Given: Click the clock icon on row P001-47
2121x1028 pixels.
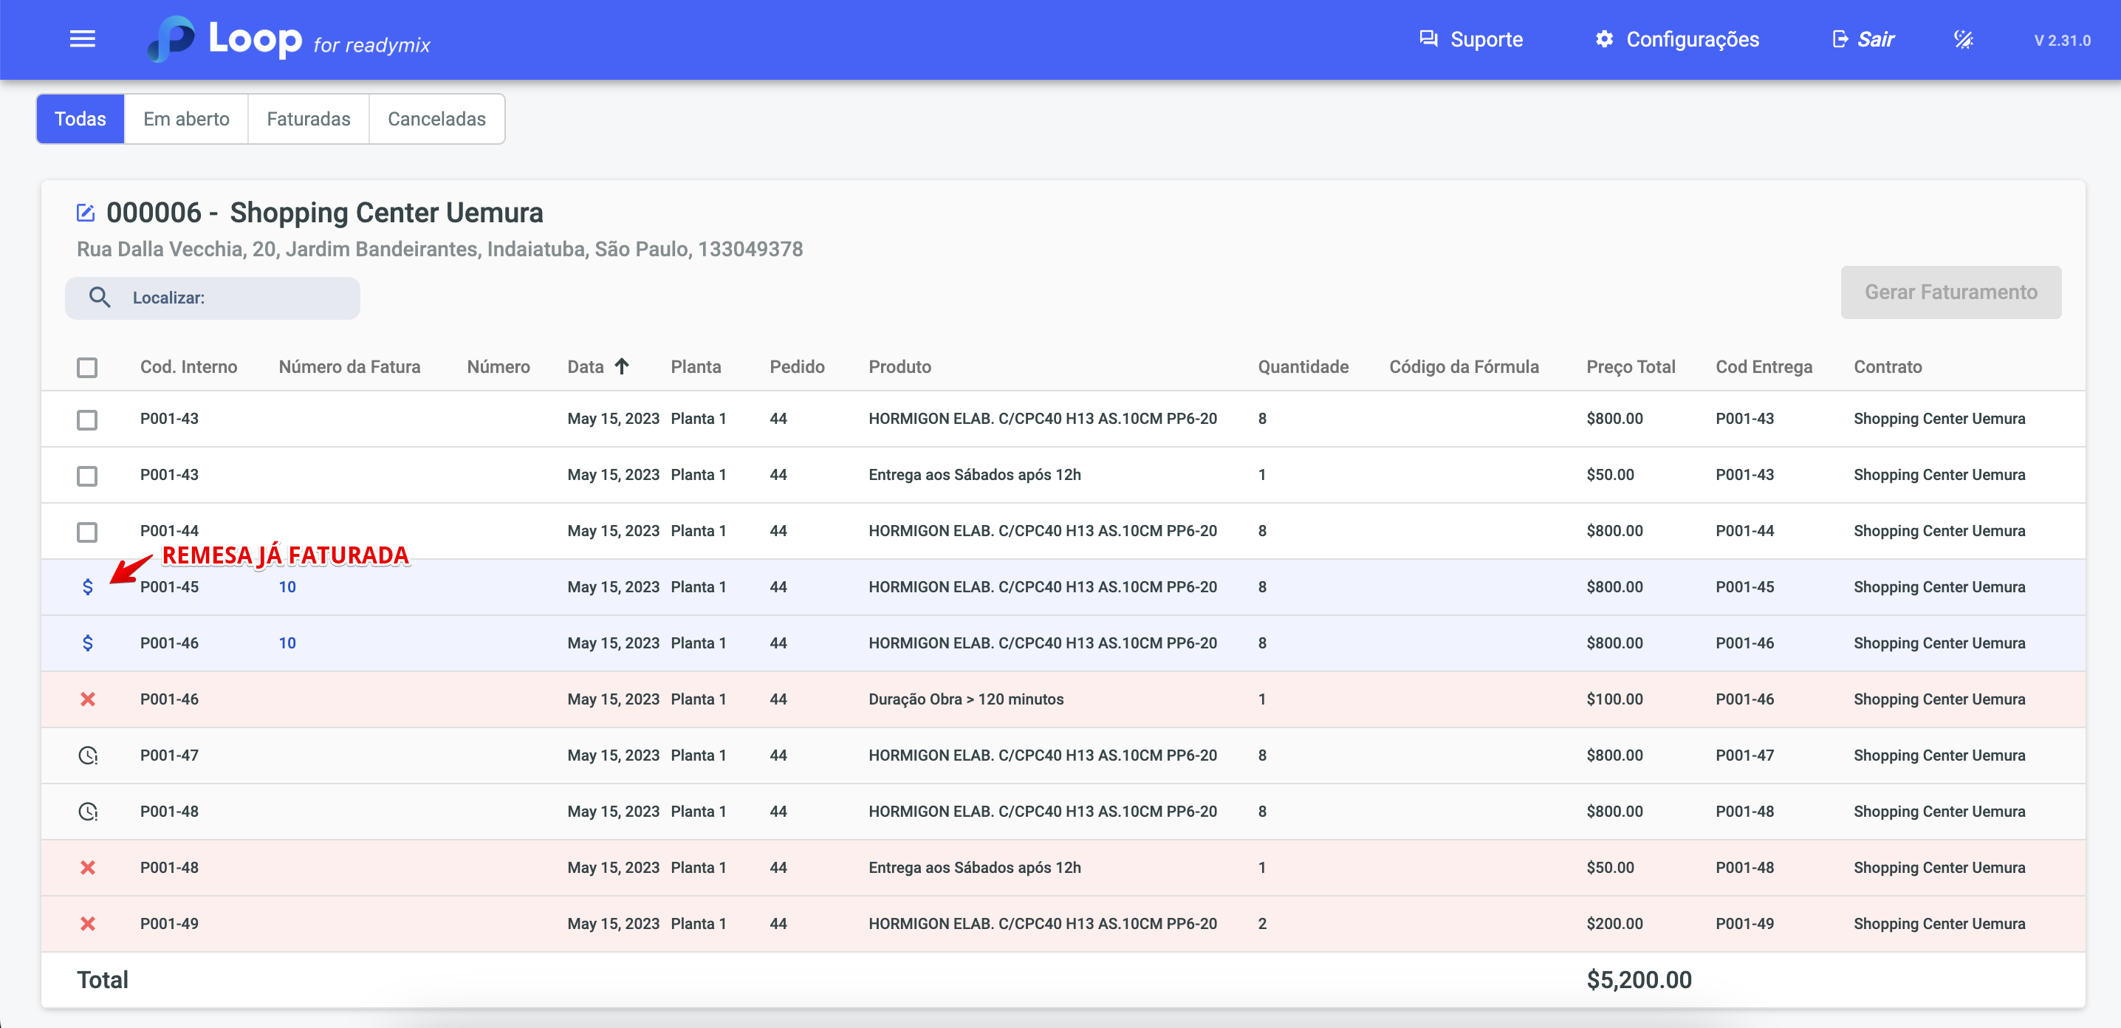Looking at the screenshot, I should pos(87,755).
